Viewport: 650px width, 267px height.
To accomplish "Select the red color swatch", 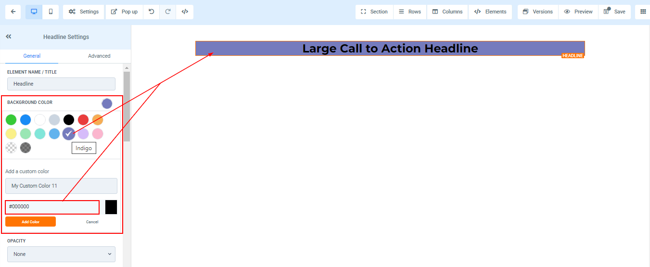I will (83, 120).
